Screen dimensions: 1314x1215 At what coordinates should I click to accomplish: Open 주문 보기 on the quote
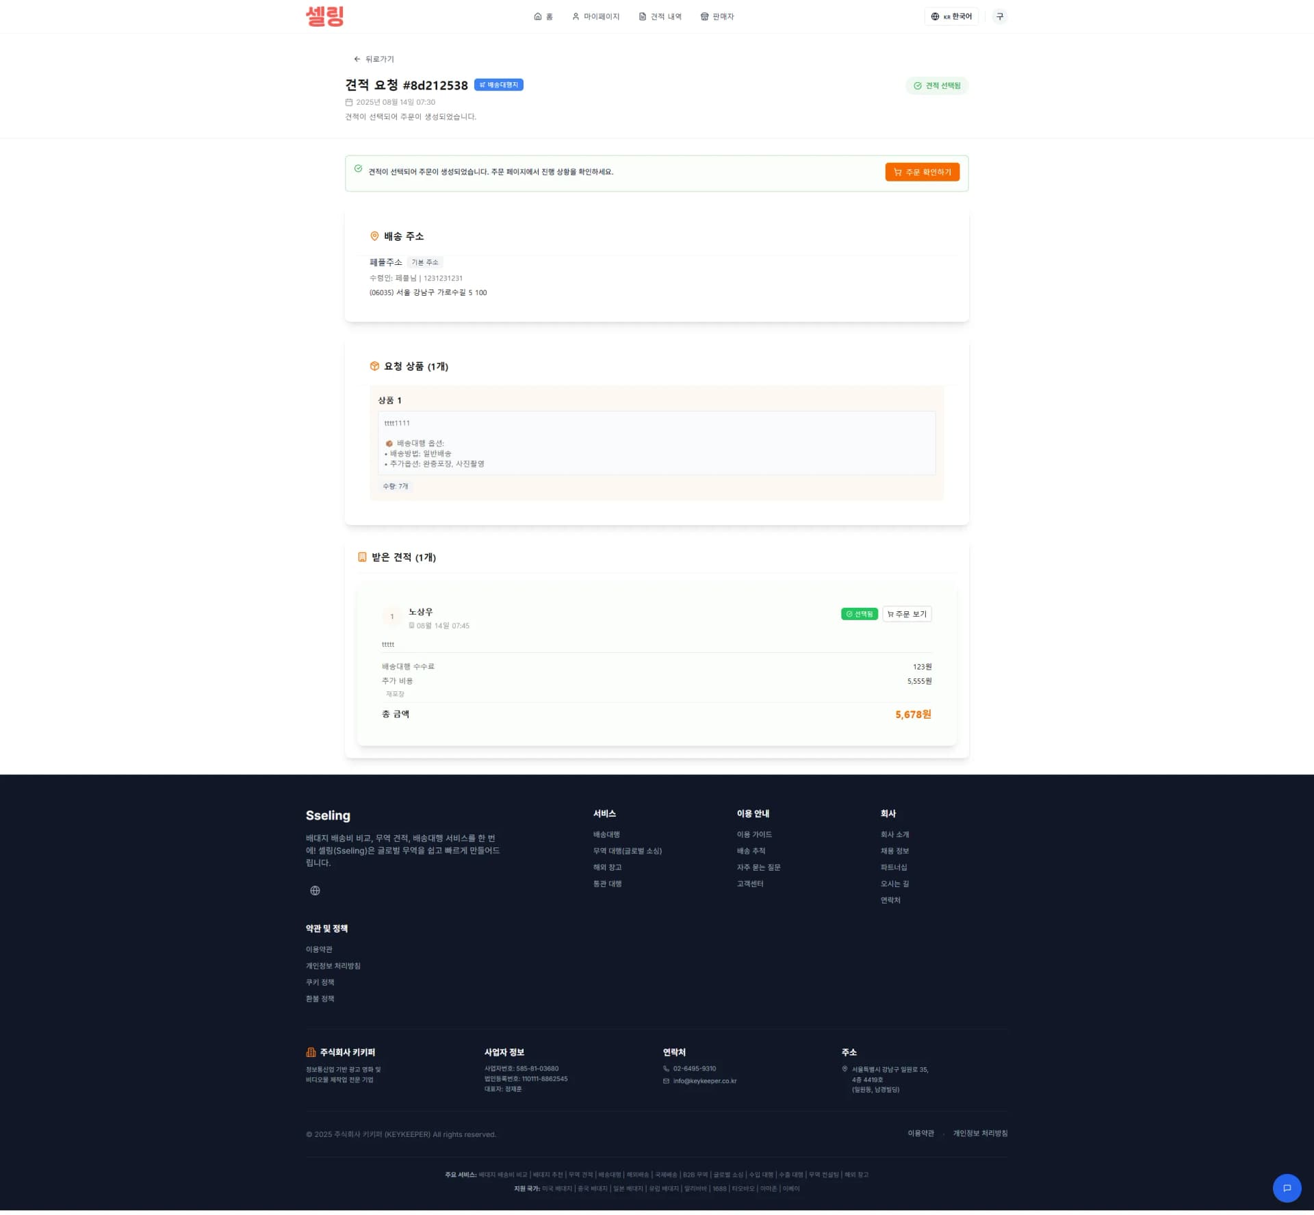907,614
